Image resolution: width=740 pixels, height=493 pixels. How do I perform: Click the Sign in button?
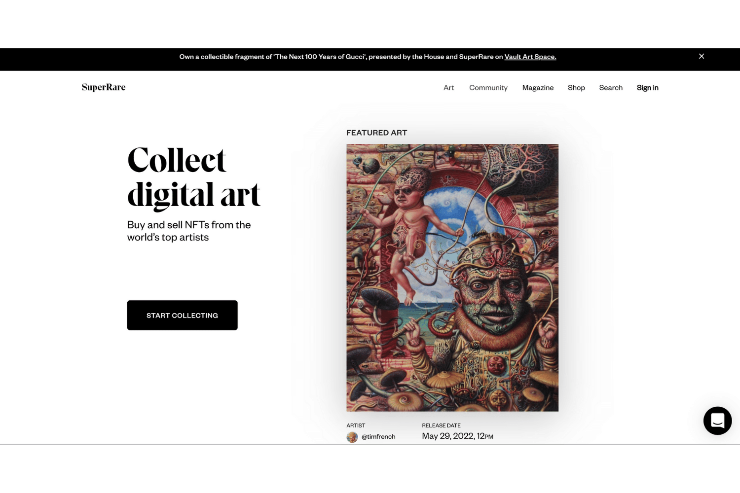pos(647,88)
